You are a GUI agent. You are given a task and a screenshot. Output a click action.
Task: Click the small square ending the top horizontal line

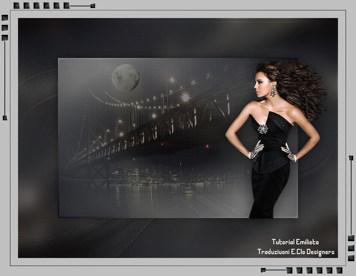coord(93,6)
